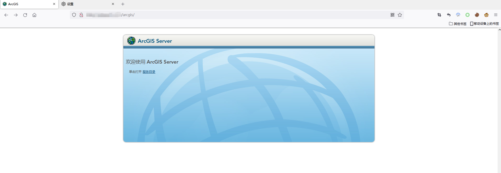This screenshot has width=501, height=173.
Task: Reload the current ArcGIS page
Action: point(25,15)
